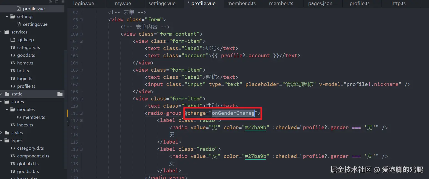
Task: Collapse the services folder chevron
Action: 1,32
